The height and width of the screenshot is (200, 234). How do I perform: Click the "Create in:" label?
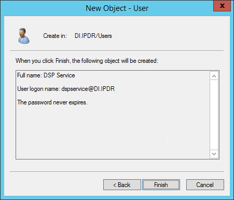point(55,36)
